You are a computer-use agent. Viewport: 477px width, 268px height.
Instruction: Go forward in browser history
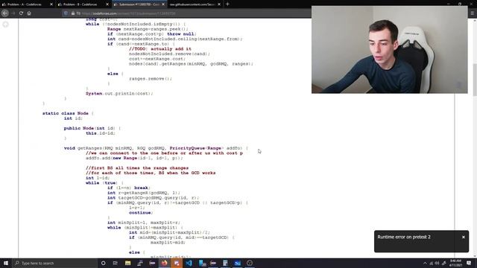tap(13, 13)
